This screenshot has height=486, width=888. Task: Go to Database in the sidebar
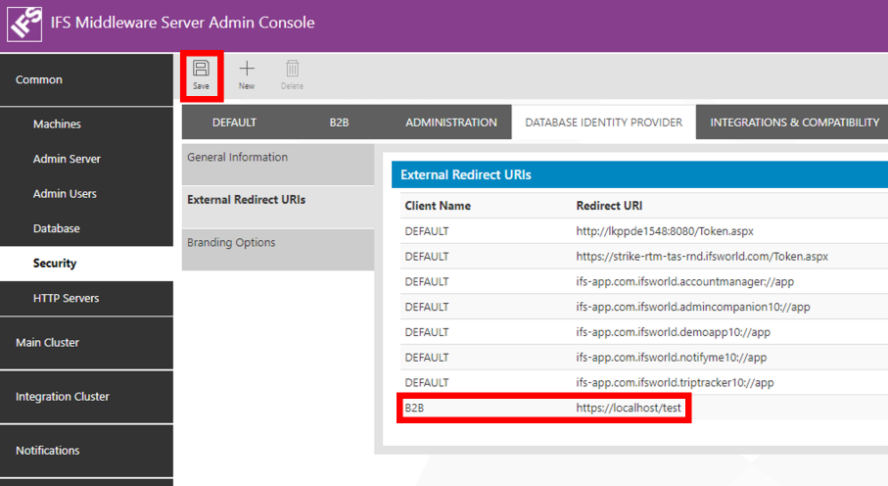click(56, 228)
